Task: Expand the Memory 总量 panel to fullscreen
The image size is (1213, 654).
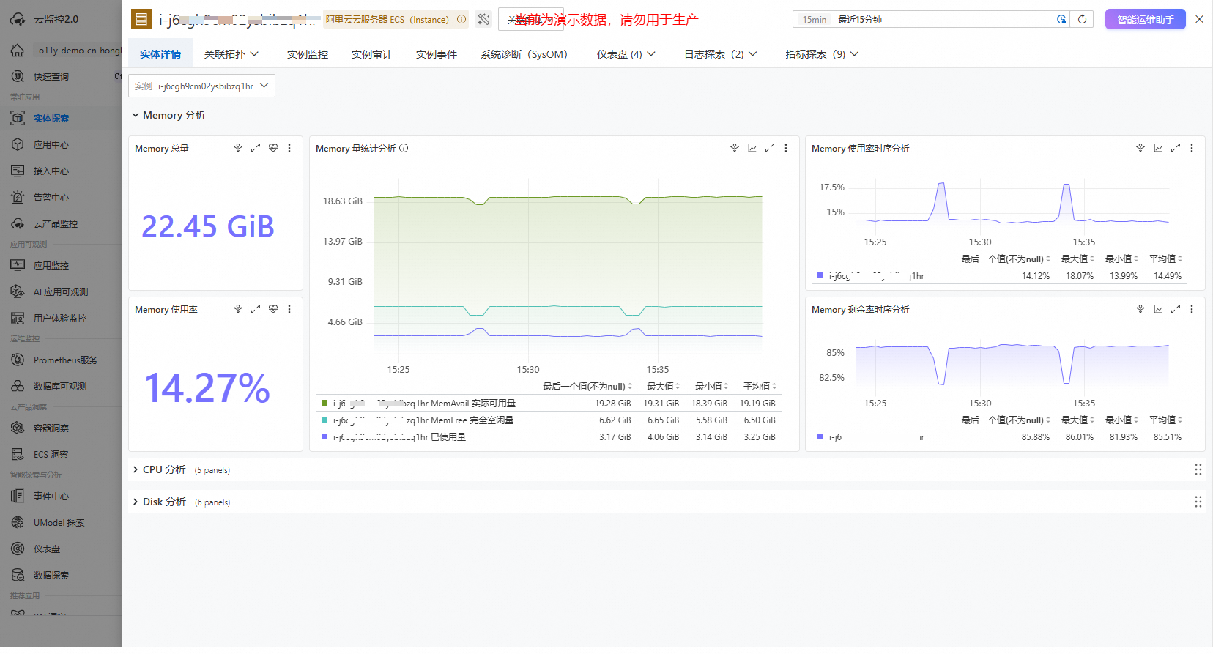Action: point(256,149)
